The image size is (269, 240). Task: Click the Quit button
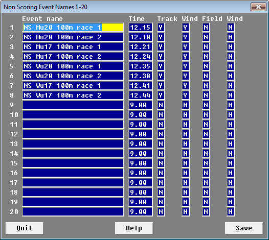pyautogui.click(x=25, y=228)
